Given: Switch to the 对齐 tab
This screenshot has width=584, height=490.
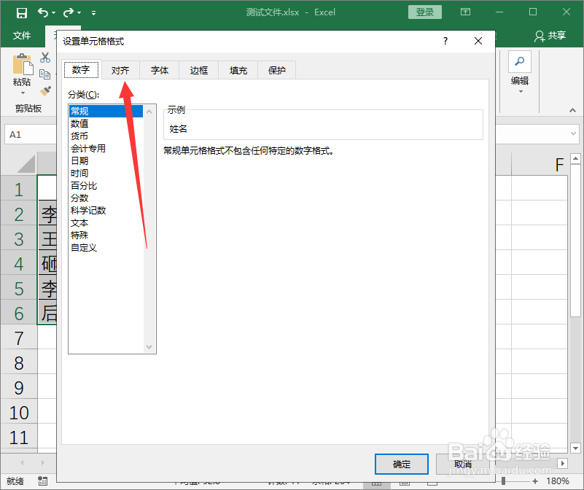Looking at the screenshot, I should [120, 71].
